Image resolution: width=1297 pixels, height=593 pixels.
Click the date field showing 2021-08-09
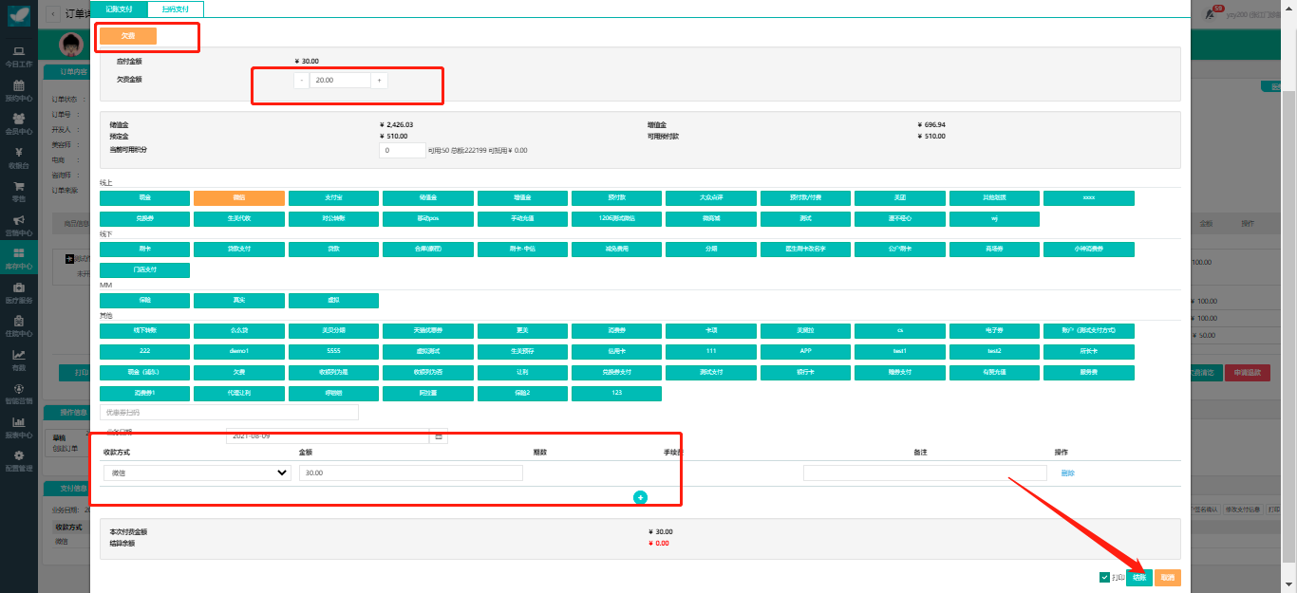[x=329, y=435]
